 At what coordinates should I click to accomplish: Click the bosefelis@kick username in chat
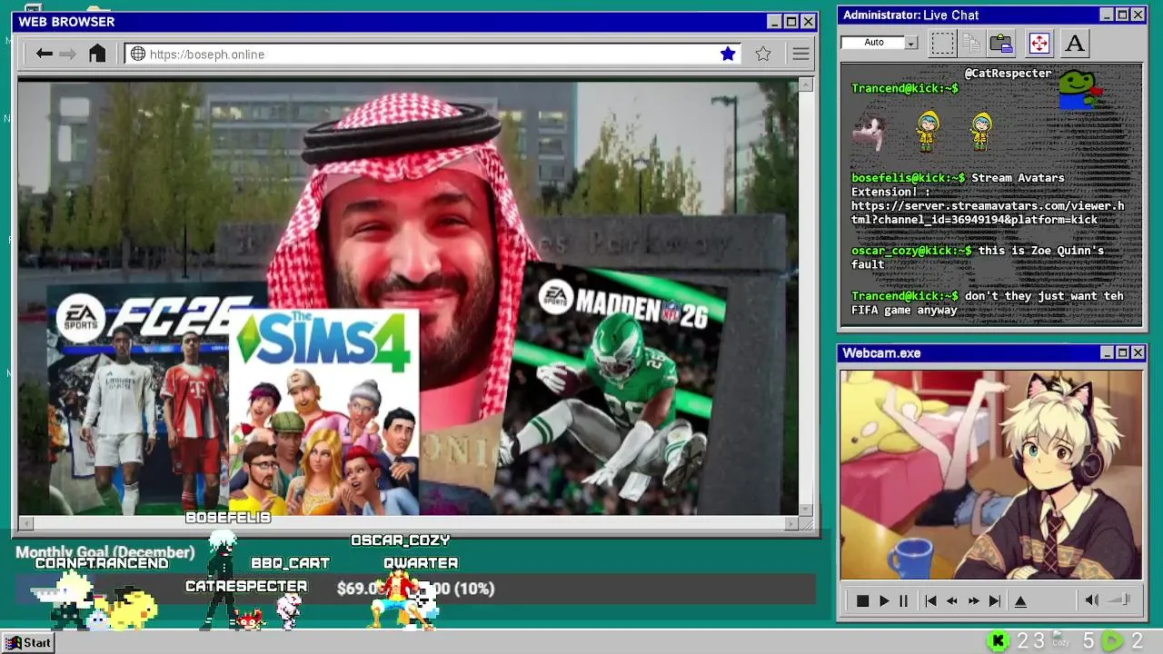click(x=908, y=178)
